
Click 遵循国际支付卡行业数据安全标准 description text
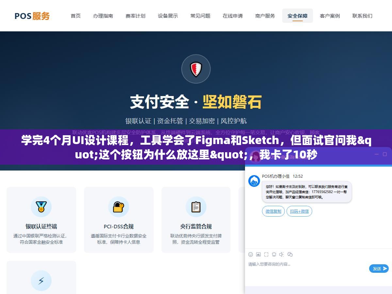click(x=119, y=239)
